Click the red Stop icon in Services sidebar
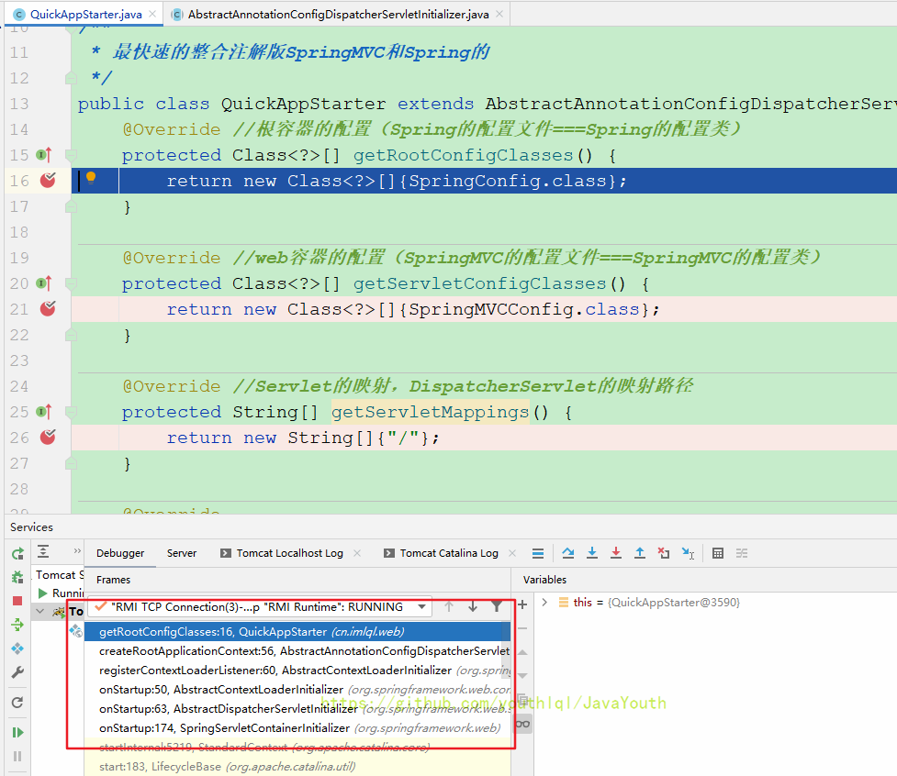 click(17, 601)
